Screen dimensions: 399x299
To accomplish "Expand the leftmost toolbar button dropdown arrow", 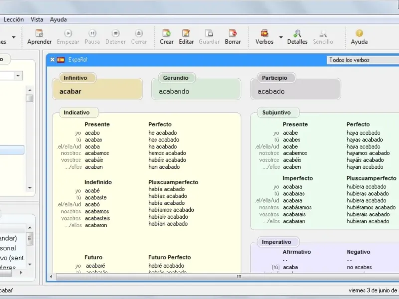I will click(13, 37).
